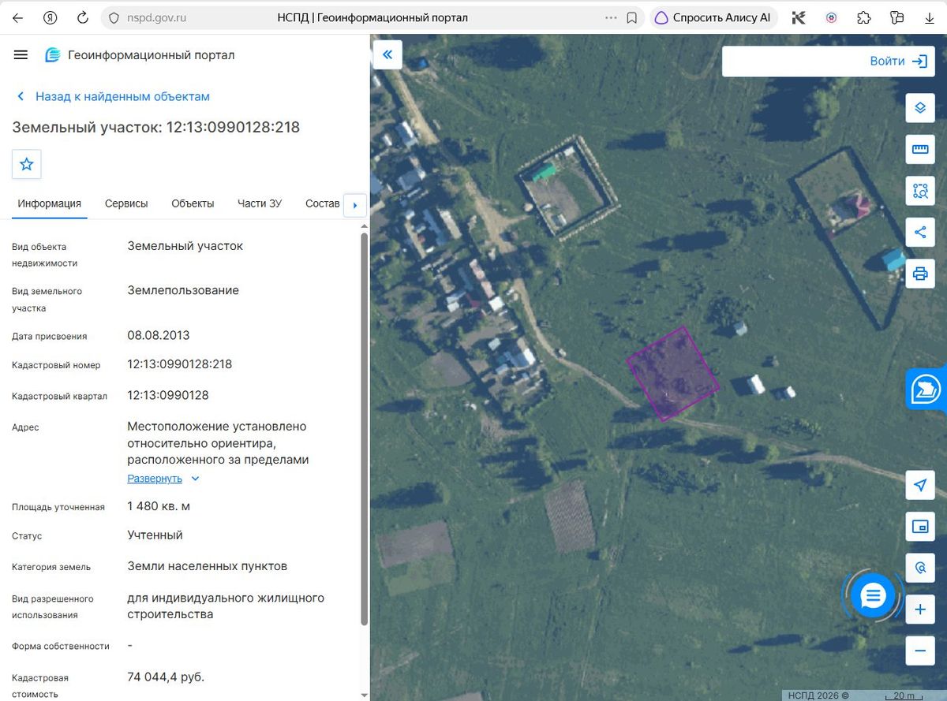Click the Спросить Алису AI button
The width and height of the screenshot is (947, 701).
(x=714, y=17)
